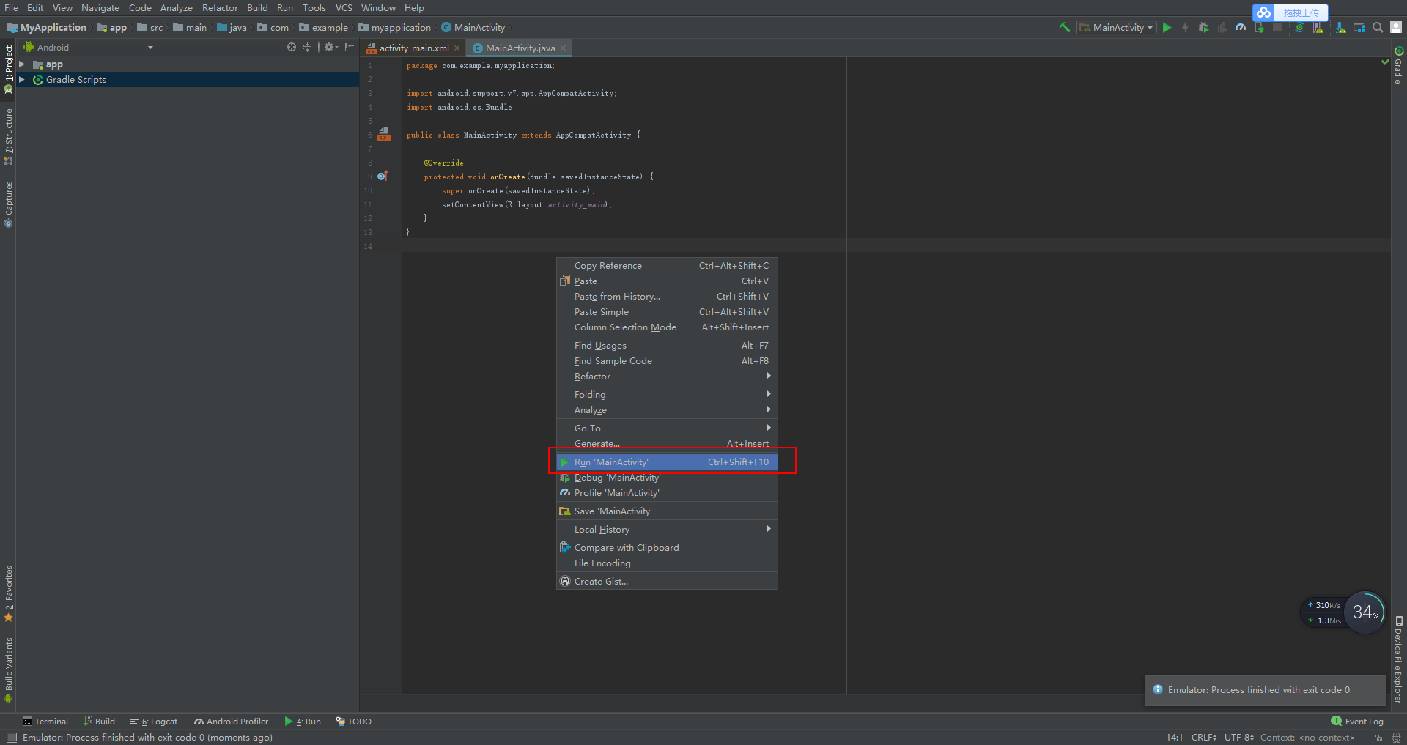Image resolution: width=1407 pixels, height=745 pixels.
Task: Click the Paste clipboard icon in context menu
Action: [x=565, y=281]
